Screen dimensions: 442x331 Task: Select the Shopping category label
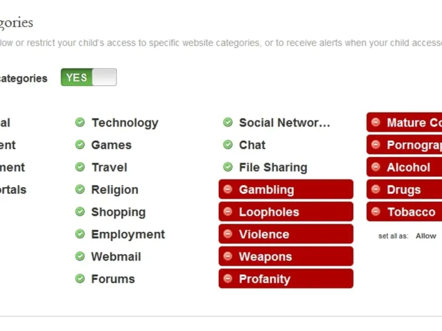click(118, 212)
